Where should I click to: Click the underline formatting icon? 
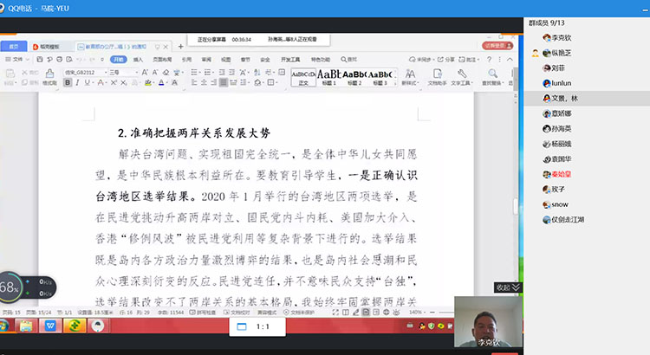pyautogui.click(x=87, y=82)
